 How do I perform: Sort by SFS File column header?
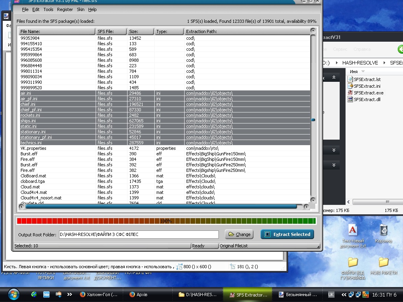[111, 31]
